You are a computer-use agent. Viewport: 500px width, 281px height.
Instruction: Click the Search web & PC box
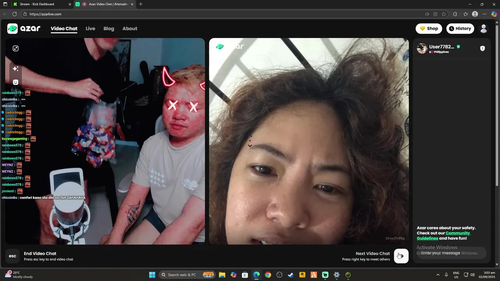pyautogui.click(x=187, y=275)
